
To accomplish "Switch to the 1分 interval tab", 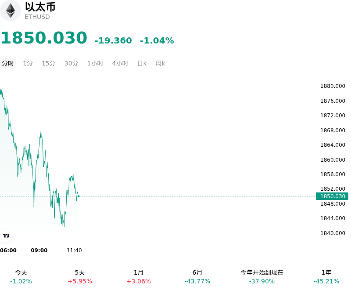I will (28, 63).
